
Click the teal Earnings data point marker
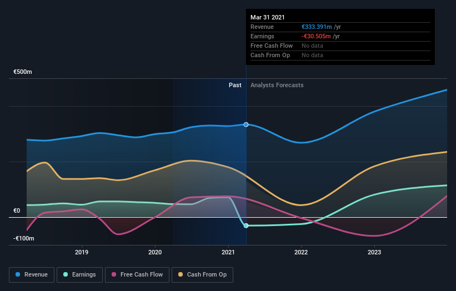(x=246, y=225)
